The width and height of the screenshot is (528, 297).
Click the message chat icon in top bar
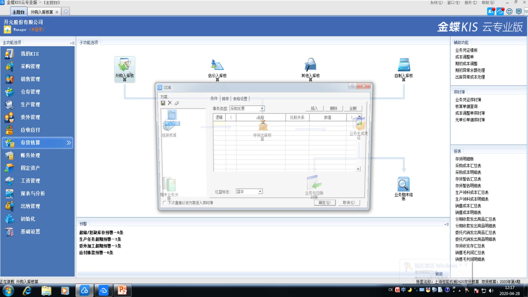coord(519,11)
